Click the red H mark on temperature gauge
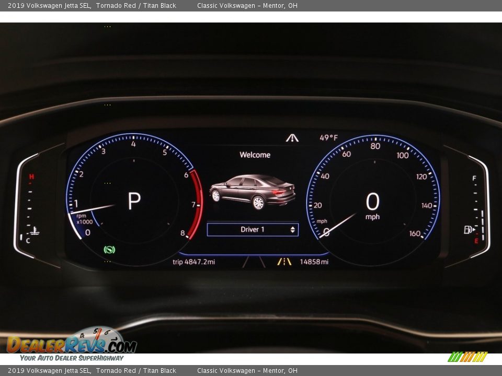The width and height of the screenshot is (502, 376). point(31,177)
